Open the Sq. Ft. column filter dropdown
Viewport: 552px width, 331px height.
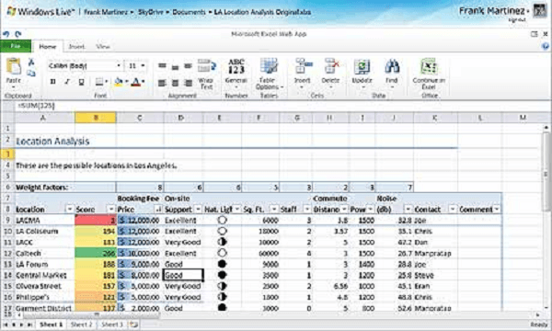pyautogui.click(x=273, y=210)
